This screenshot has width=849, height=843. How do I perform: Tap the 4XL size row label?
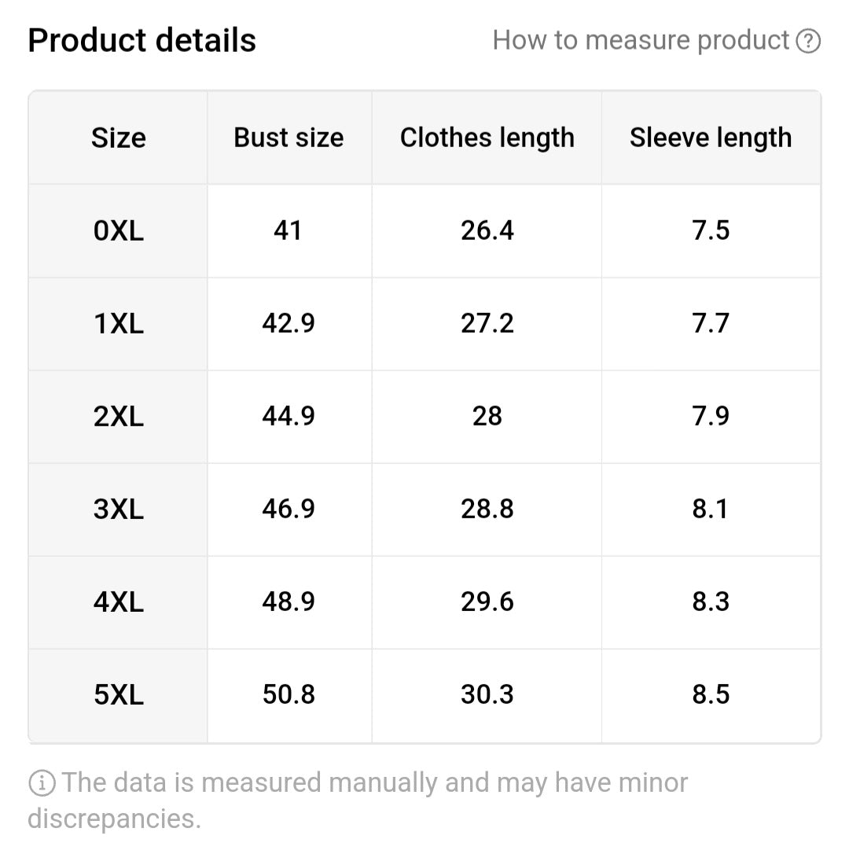[x=119, y=602]
